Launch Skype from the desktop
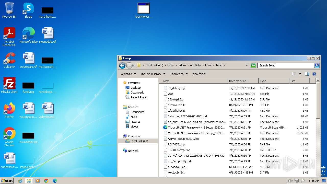The width and height of the screenshot is (327, 184). (28, 10)
